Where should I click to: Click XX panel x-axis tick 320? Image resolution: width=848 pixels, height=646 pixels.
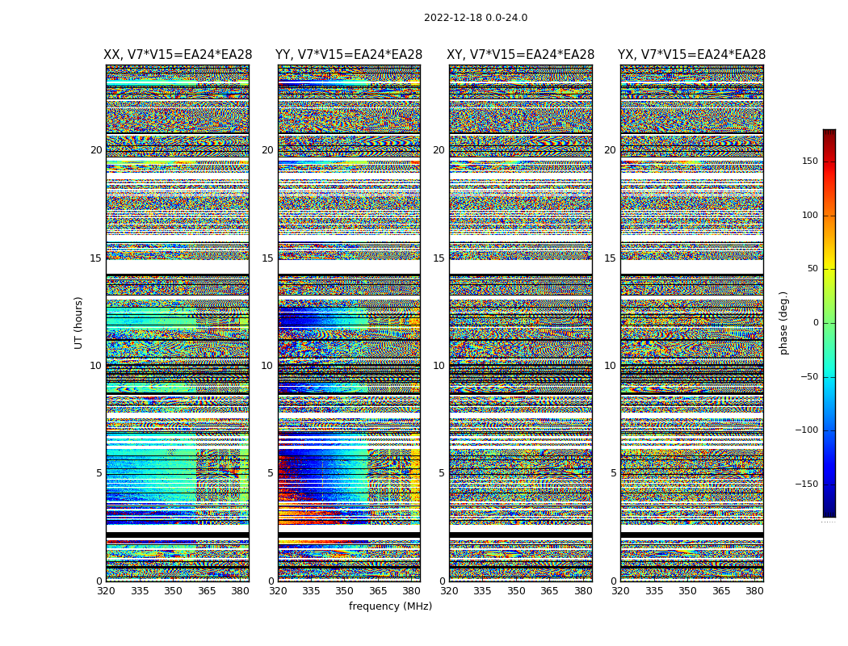click(106, 591)
